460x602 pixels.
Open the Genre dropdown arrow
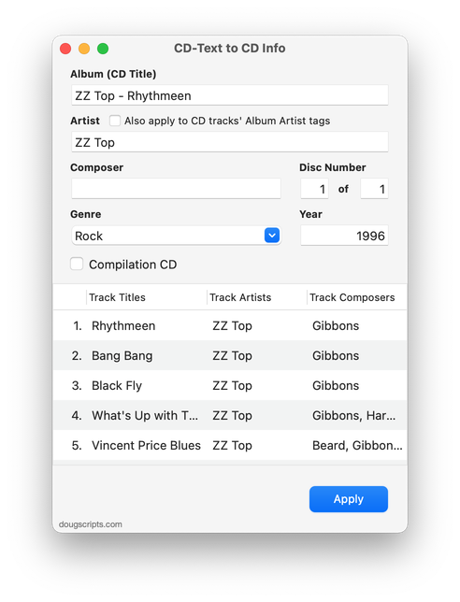pyautogui.click(x=272, y=236)
